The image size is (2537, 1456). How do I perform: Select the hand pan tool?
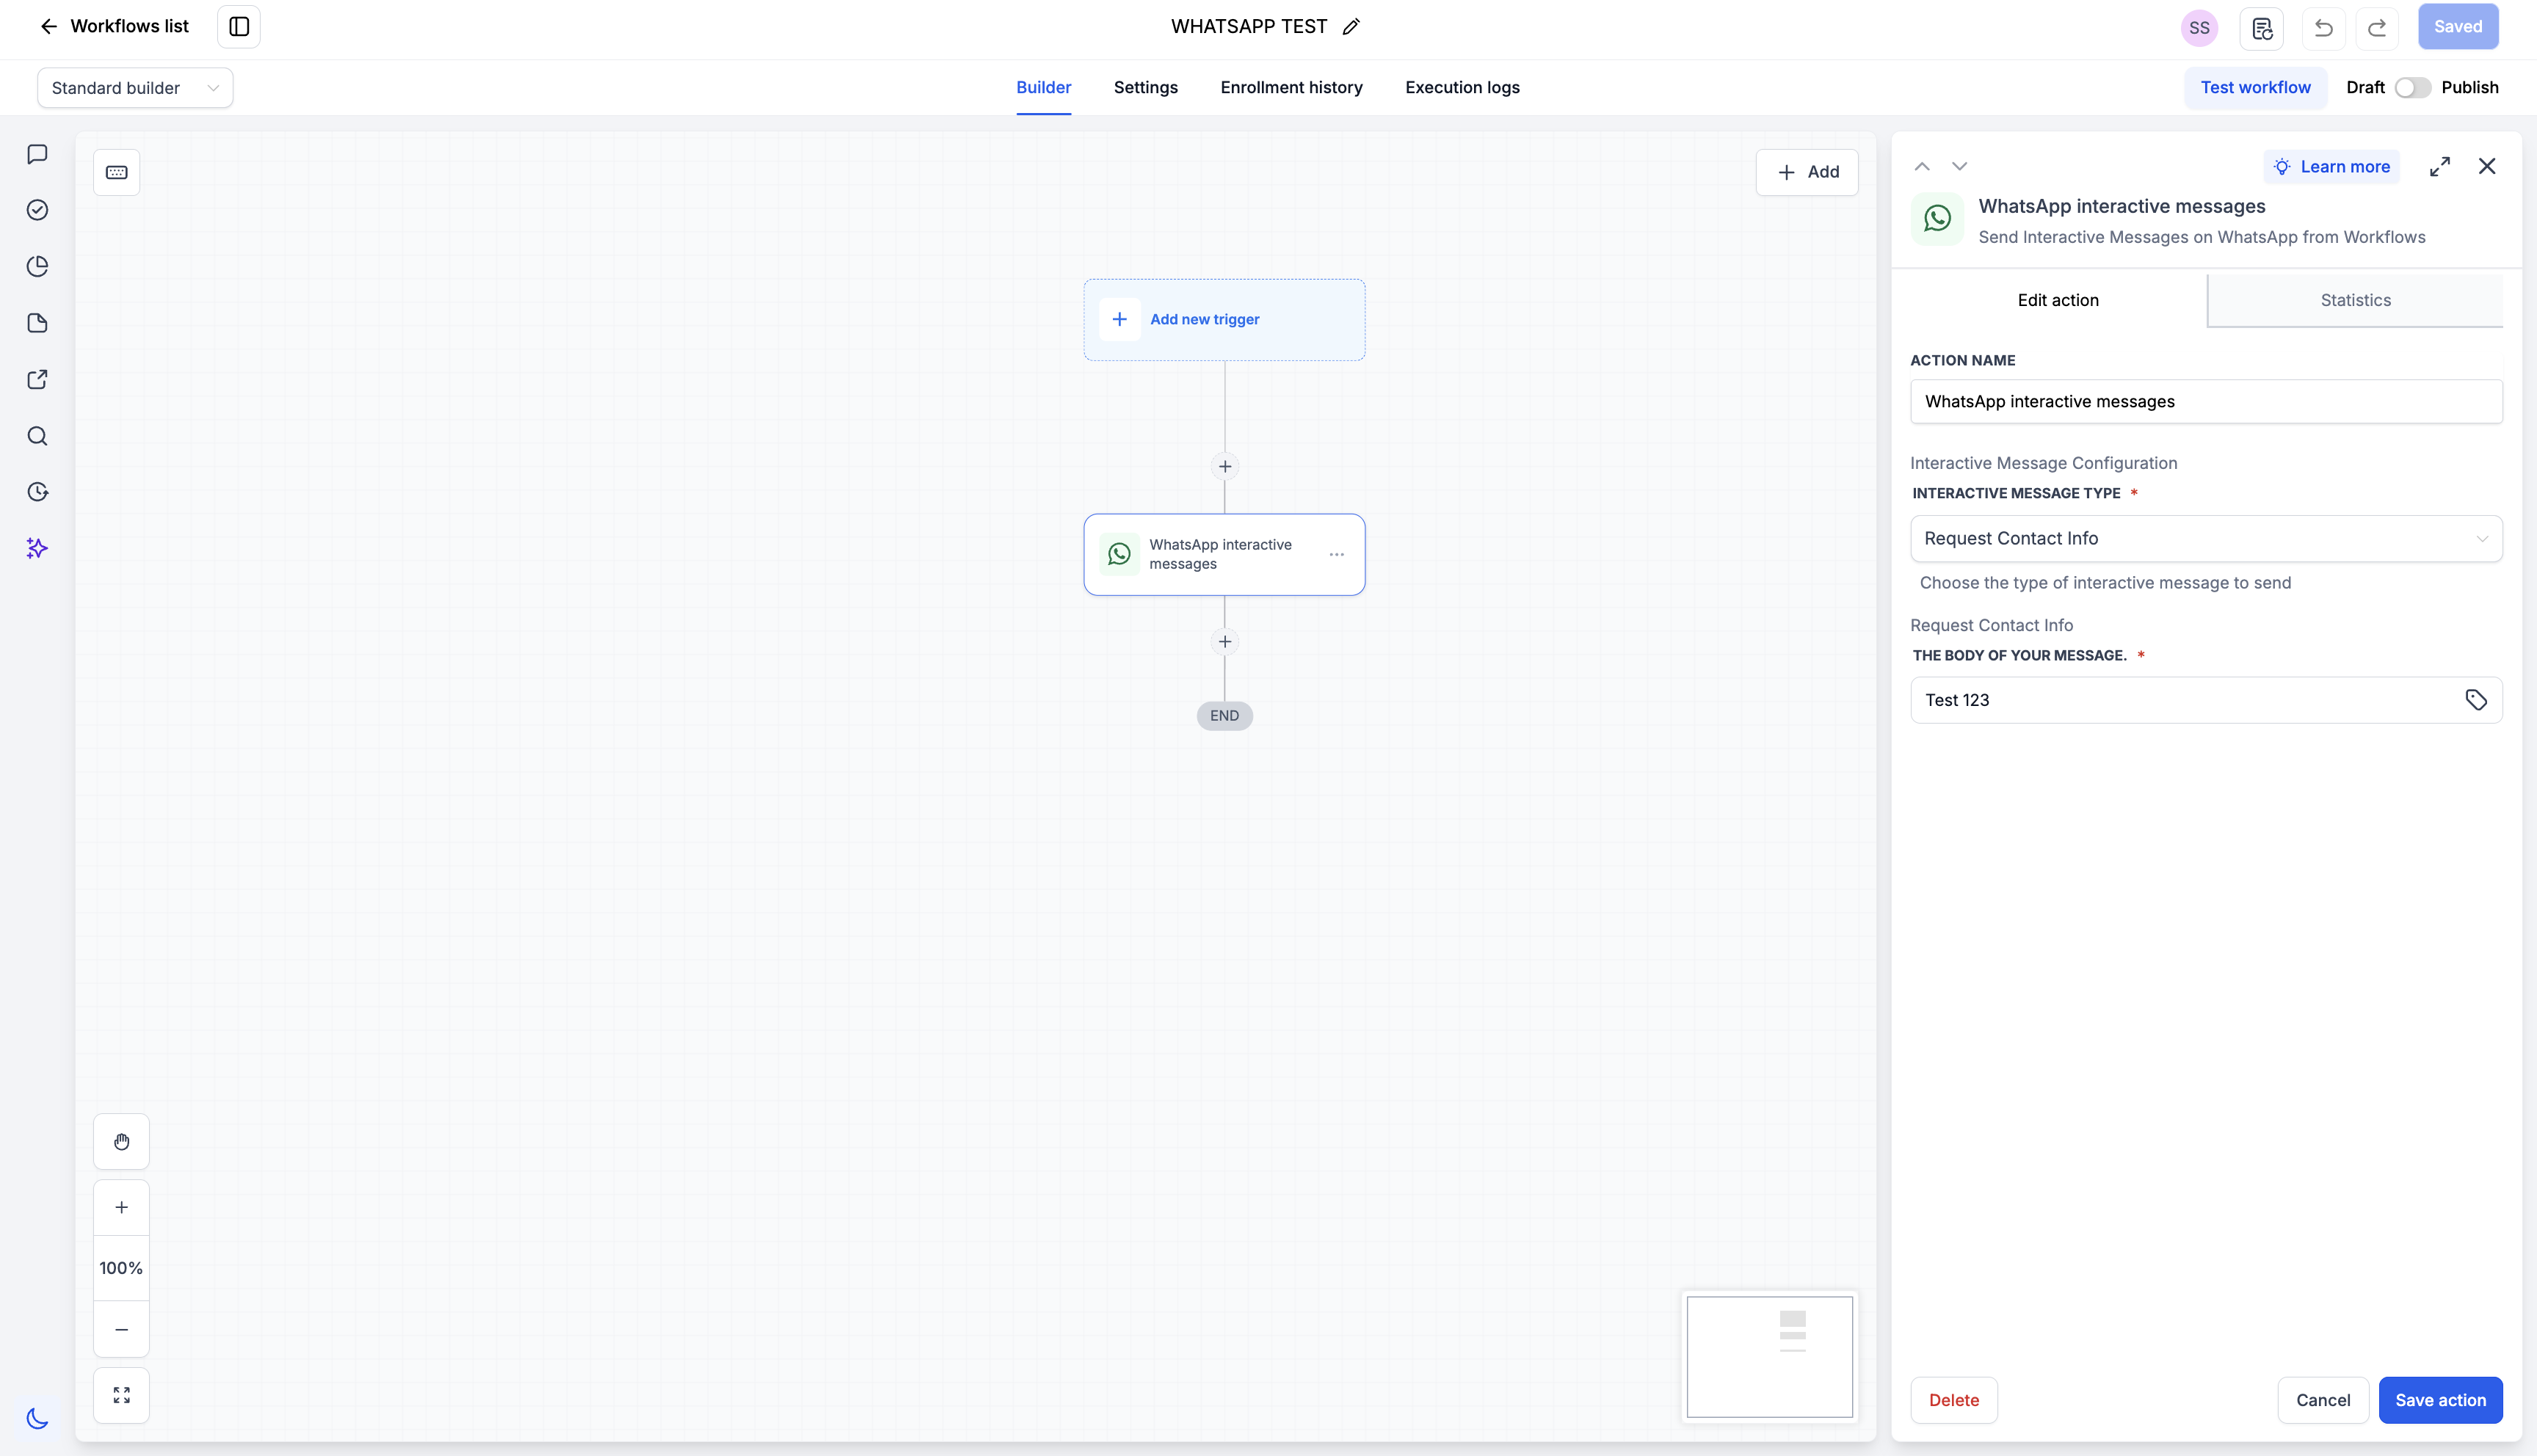pyautogui.click(x=121, y=1142)
